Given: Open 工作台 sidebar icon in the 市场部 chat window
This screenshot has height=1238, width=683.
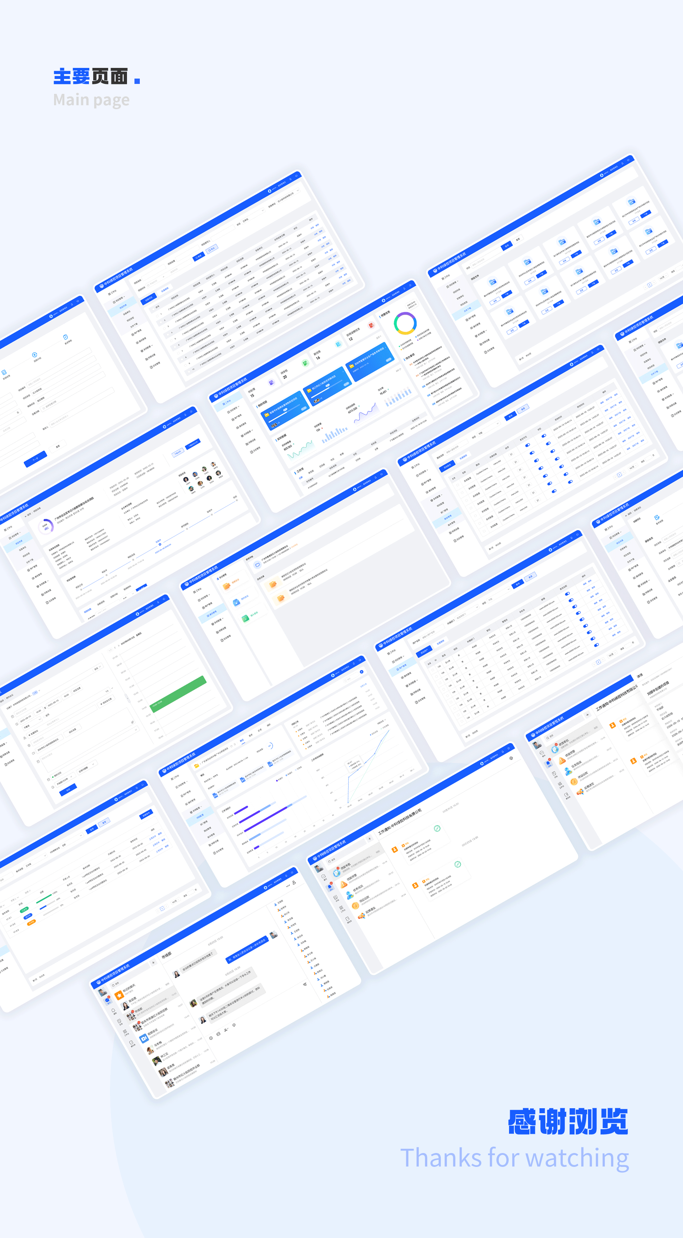Looking at the screenshot, I should click(126, 1032).
